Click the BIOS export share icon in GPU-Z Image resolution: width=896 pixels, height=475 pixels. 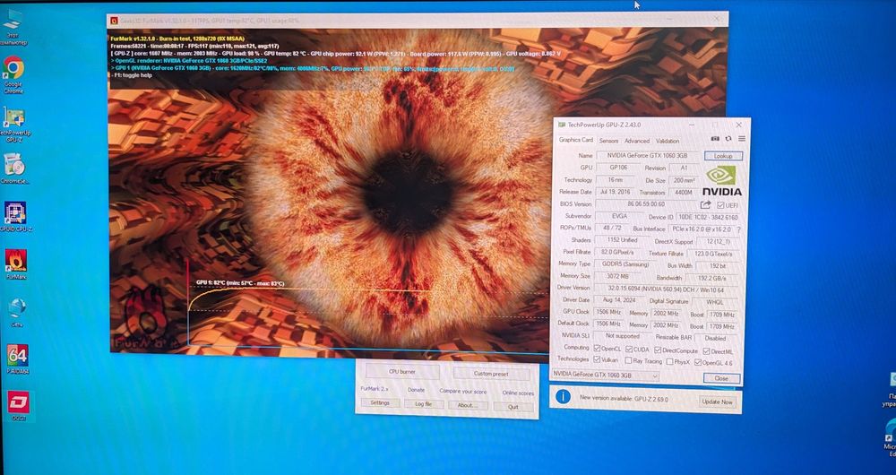click(x=706, y=204)
